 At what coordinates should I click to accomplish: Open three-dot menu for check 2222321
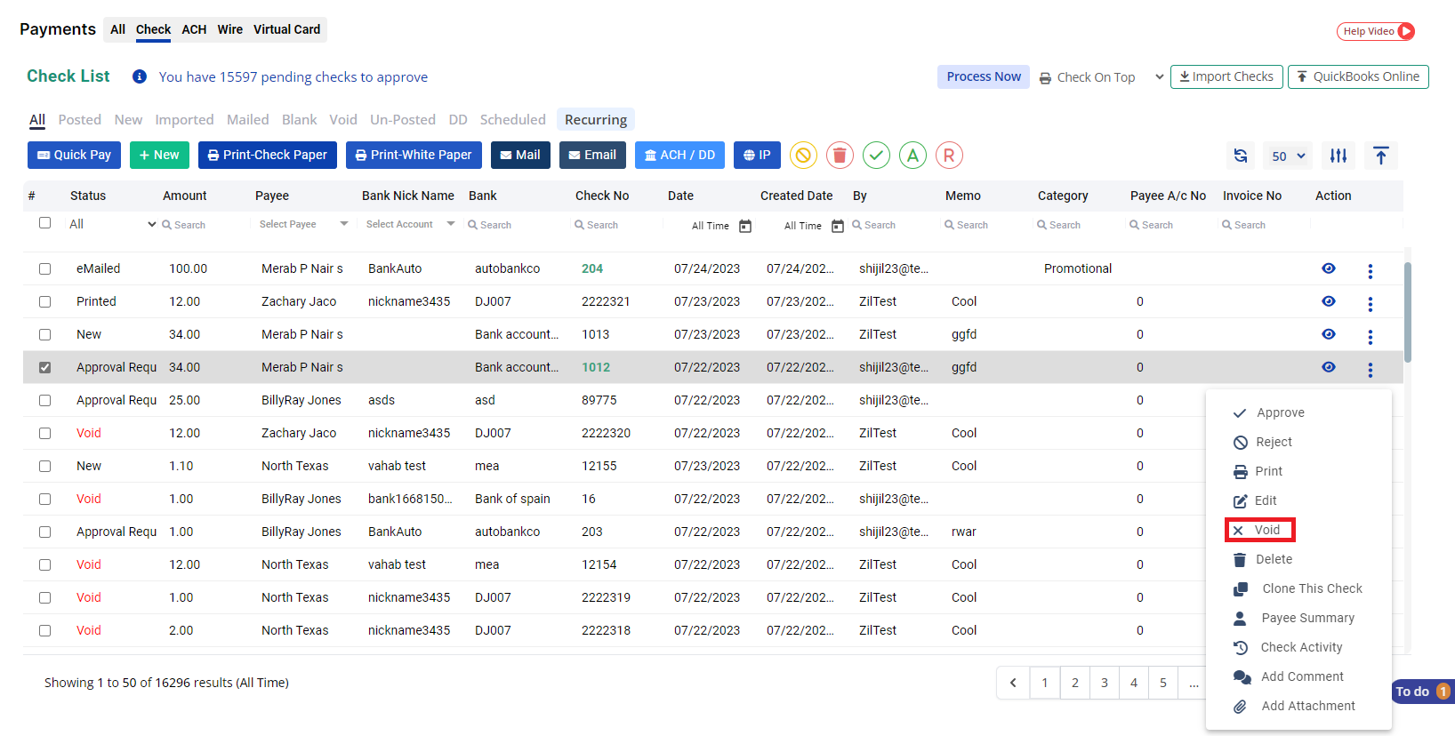(x=1370, y=304)
